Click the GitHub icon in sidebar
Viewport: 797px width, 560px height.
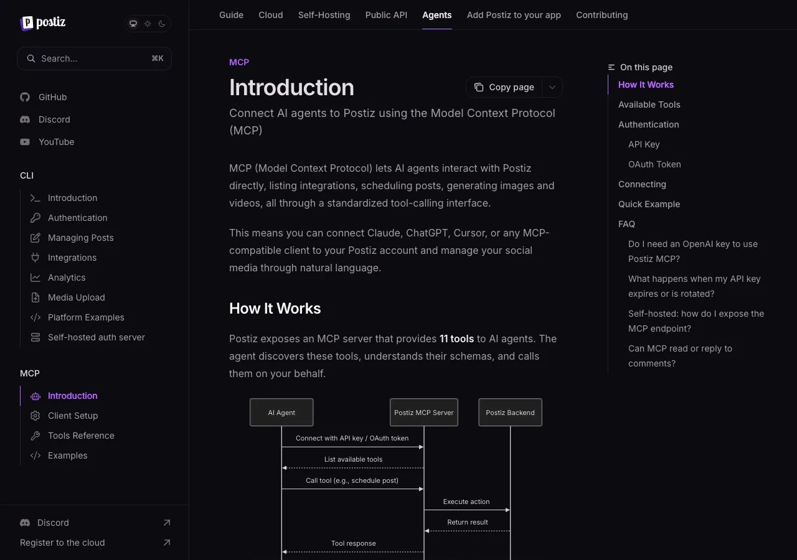pyautogui.click(x=25, y=97)
